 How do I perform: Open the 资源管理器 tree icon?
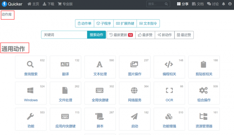click(203, 117)
